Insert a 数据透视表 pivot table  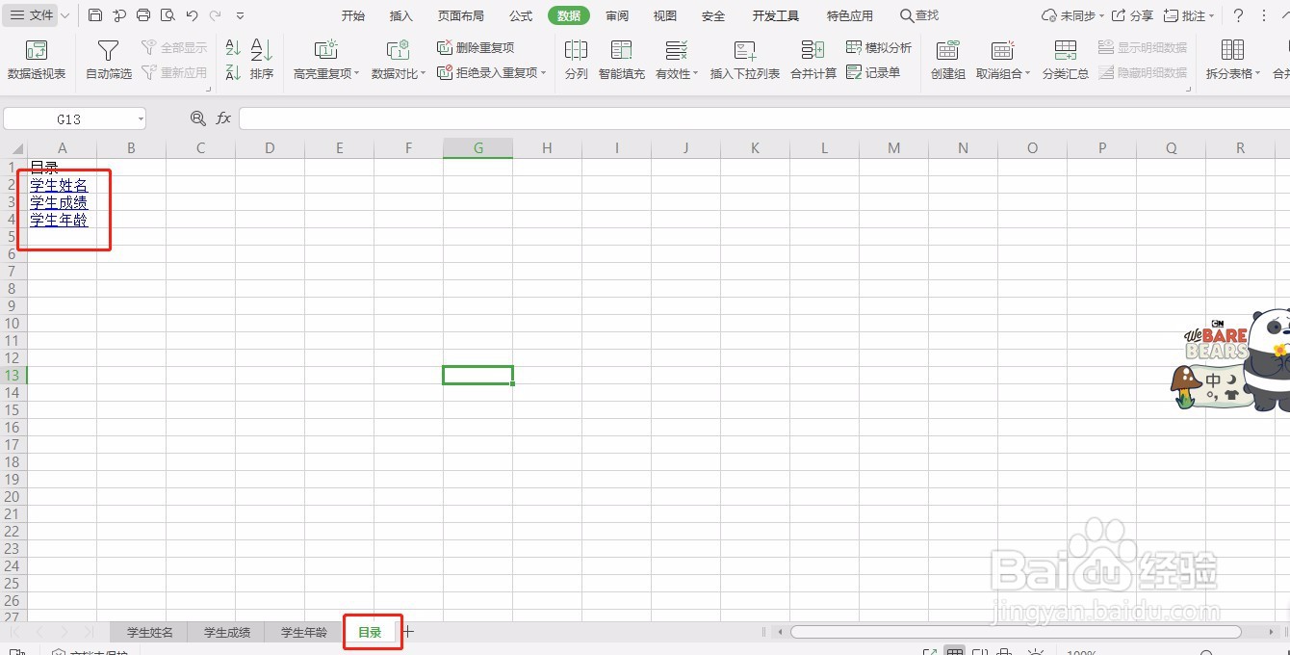[37, 60]
